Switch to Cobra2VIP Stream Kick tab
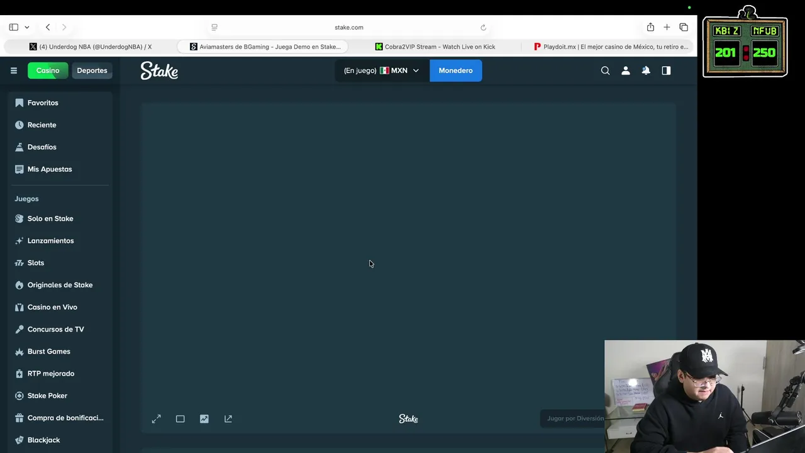Viewport: 805px width, 453px height. click(x=435, y=47)
